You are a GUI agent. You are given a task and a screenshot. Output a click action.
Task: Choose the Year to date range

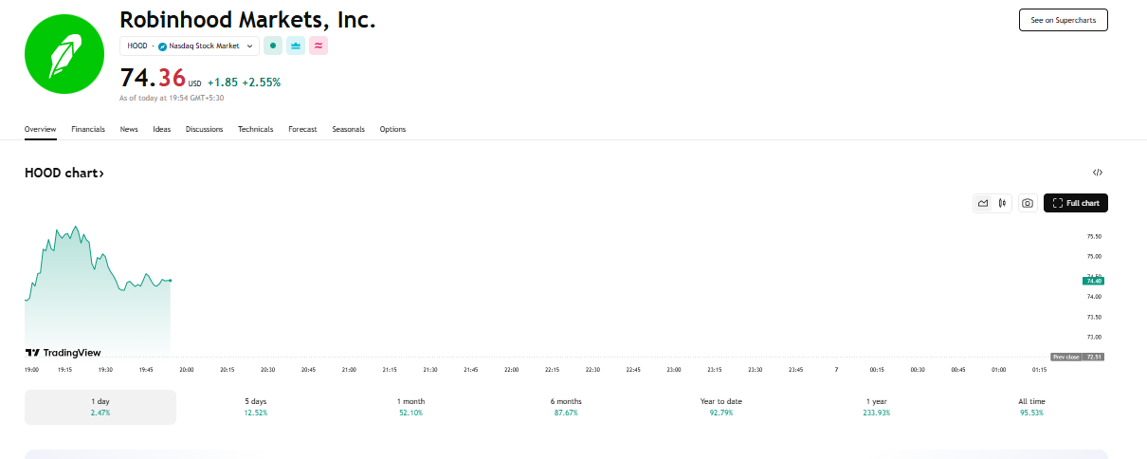pyautogui.click(x=721, y=407)
